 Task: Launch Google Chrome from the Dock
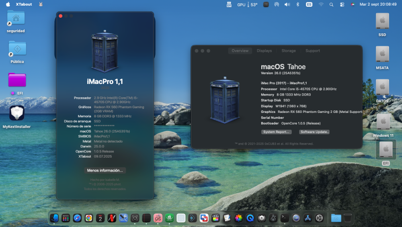click(89, 218)
